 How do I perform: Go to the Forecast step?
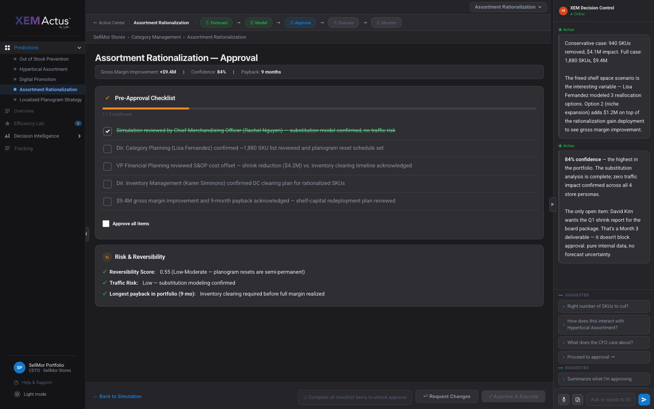[216, 23]
